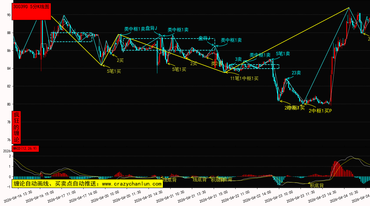This screenshot has width=370, height=206.
Task: Select the 23卖 sell signal label
Action: coord(296,73)
